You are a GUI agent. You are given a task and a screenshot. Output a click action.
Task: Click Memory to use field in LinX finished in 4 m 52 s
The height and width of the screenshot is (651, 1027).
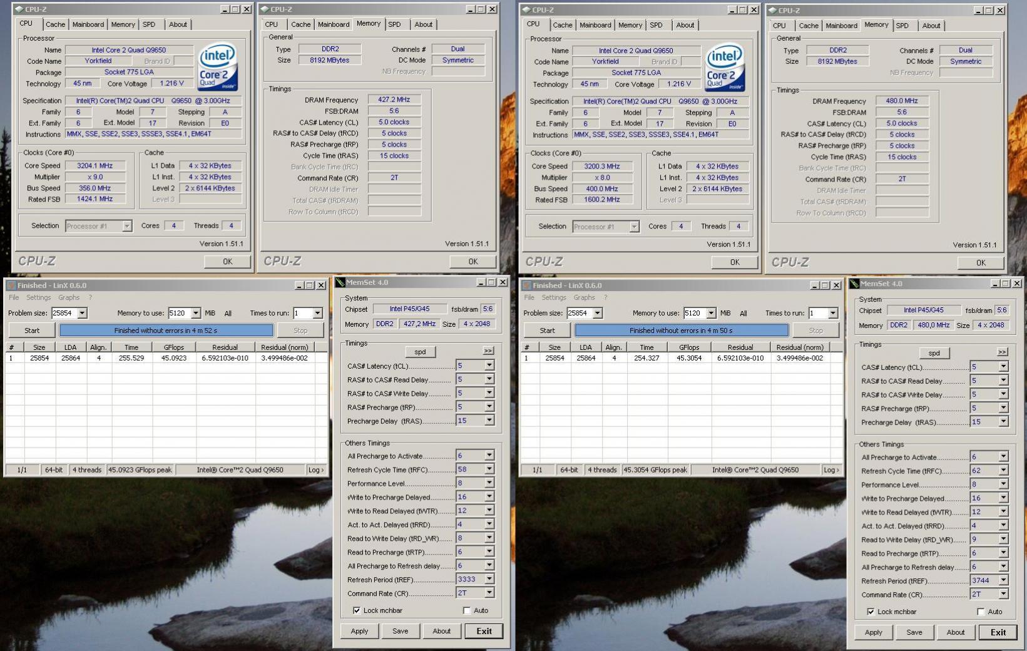coord(179,313)
